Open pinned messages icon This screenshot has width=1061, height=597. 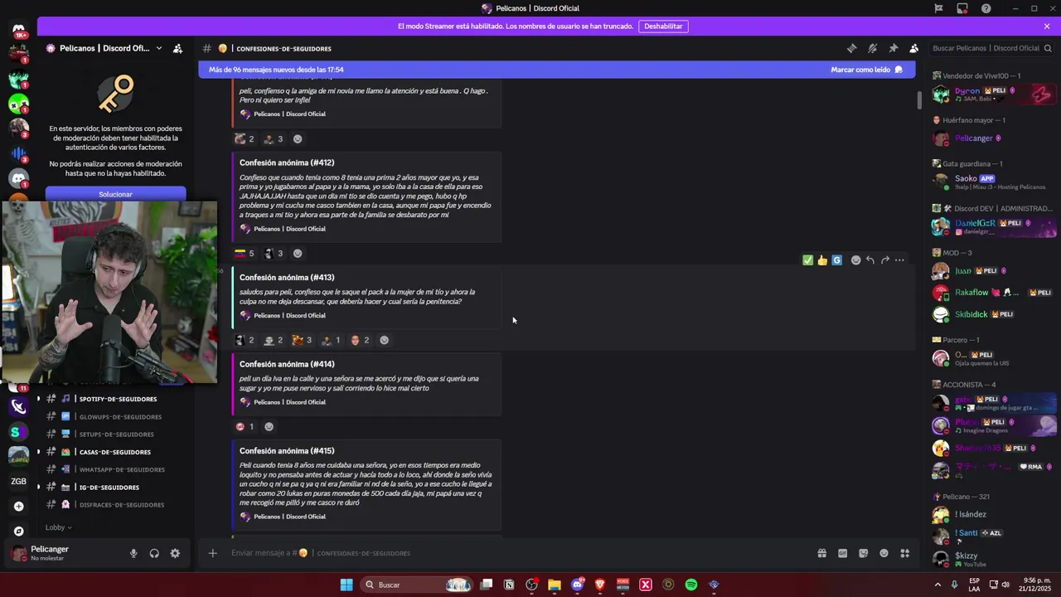893,48
